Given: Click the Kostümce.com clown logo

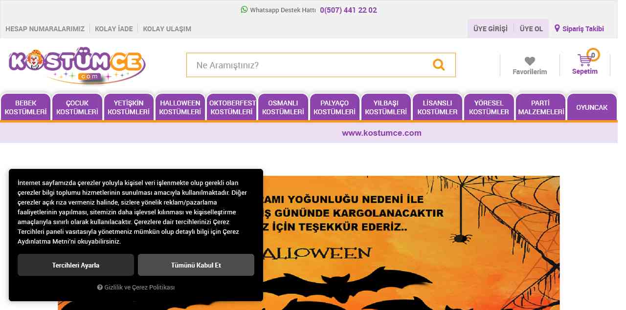Looking at the screenshot, I should (77, 65).
